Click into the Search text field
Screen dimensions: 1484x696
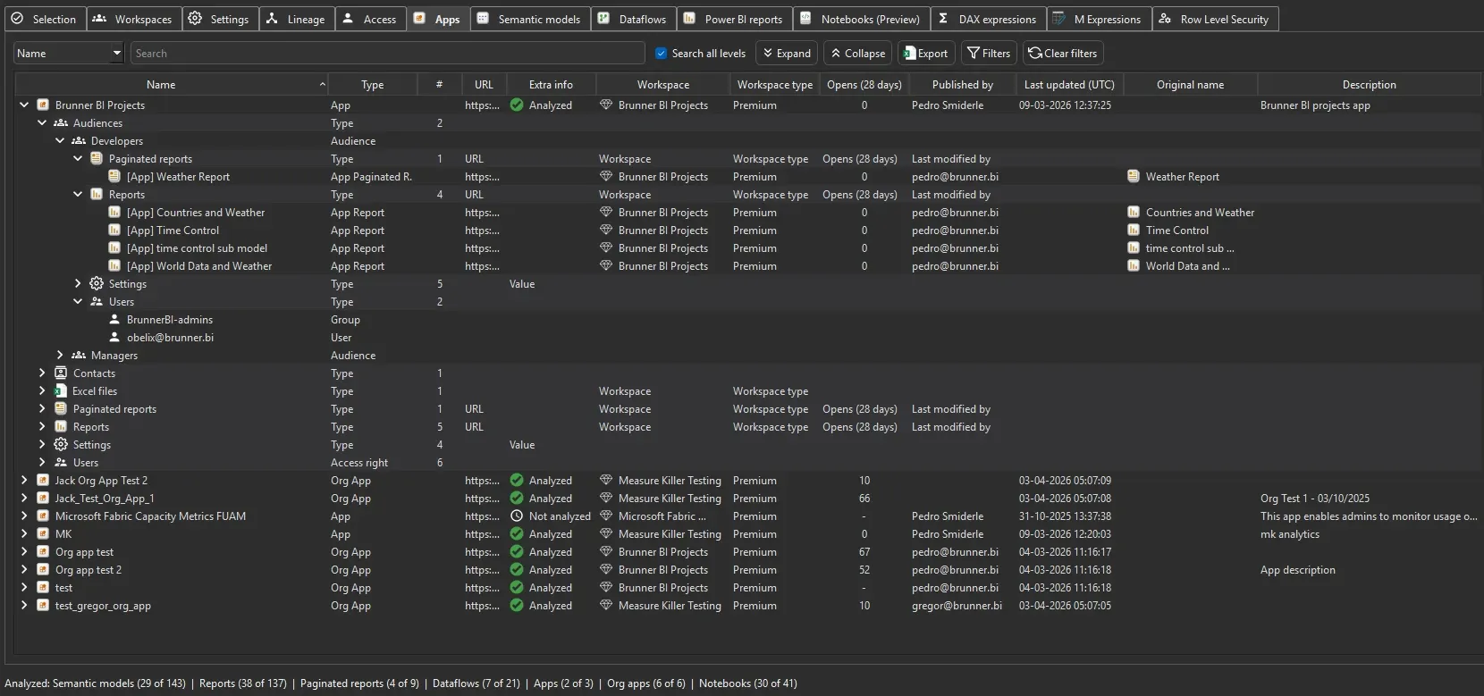388,54
